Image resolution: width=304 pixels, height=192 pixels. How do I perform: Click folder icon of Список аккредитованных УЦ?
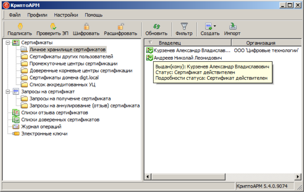[x=25, y=85]
